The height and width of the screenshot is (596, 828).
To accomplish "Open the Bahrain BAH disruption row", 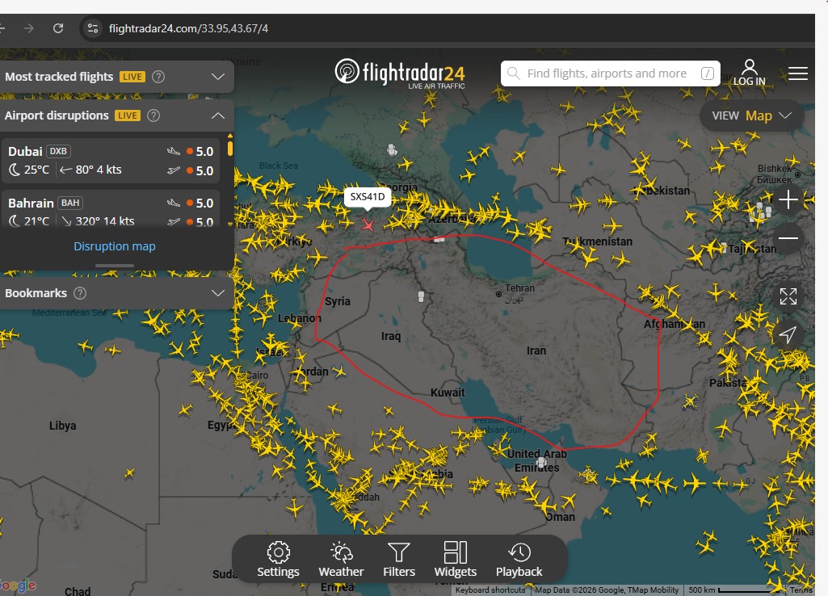I will [111, 209].
